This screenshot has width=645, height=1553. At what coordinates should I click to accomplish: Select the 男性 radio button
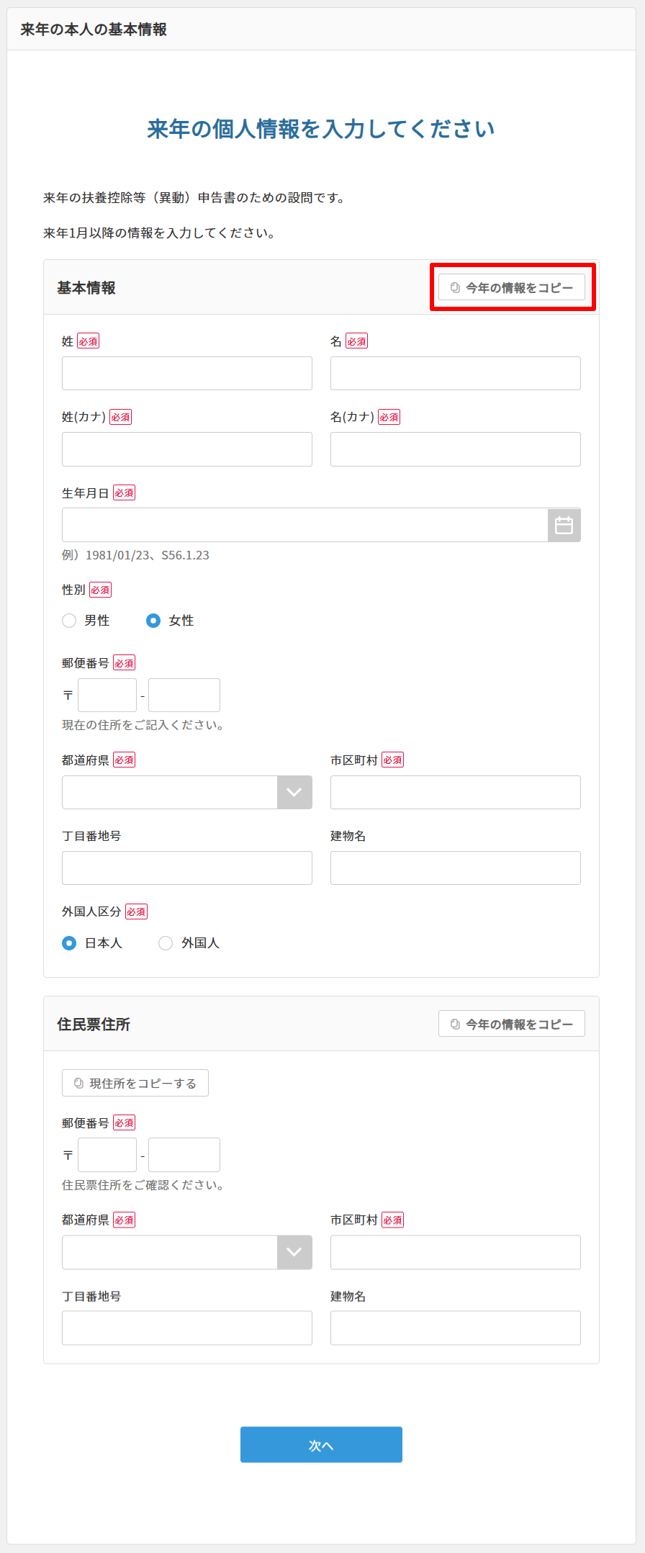click(x=69, y=620)
